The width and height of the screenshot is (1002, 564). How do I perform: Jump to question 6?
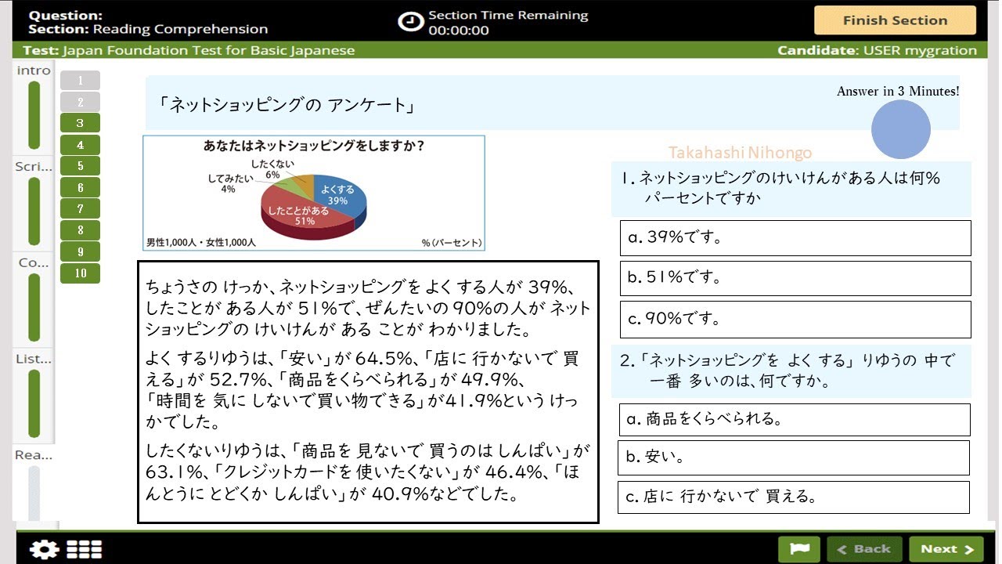click(x=80, y=187)
